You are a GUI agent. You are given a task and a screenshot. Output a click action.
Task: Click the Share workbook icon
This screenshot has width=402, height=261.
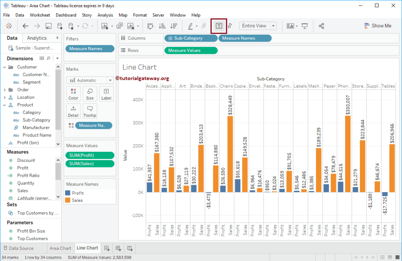tap(321, 26)
